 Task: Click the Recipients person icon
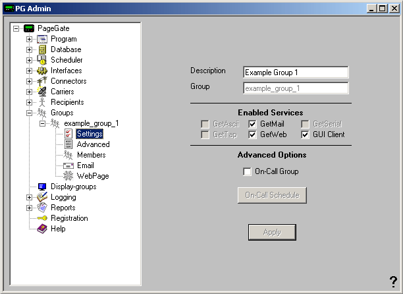click(42, 102)
